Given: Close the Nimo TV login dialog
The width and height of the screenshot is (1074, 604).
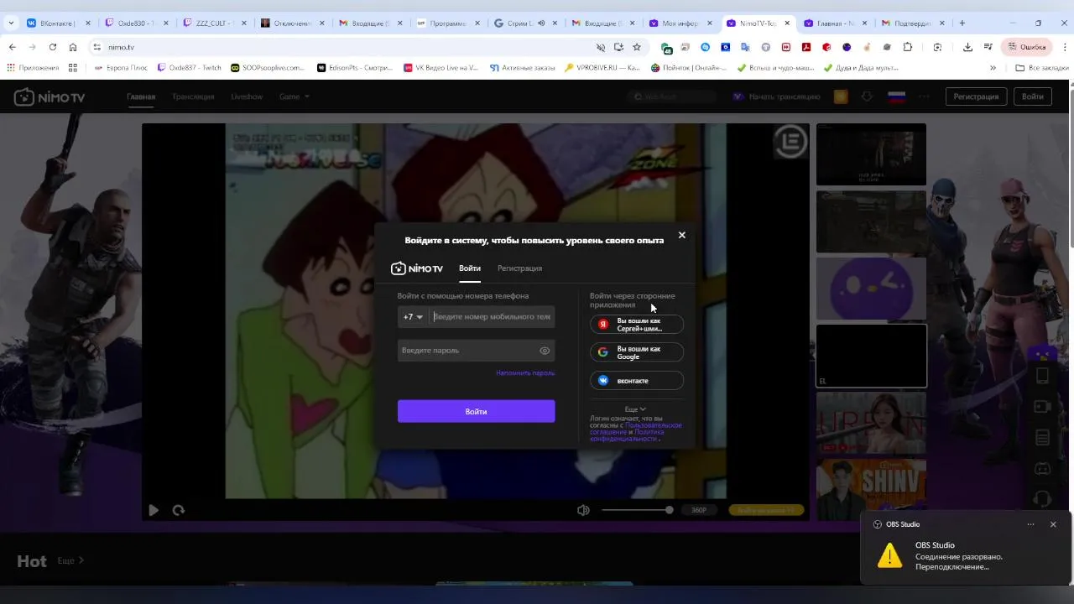Looking at the screenshot, I should click(681, 235).
